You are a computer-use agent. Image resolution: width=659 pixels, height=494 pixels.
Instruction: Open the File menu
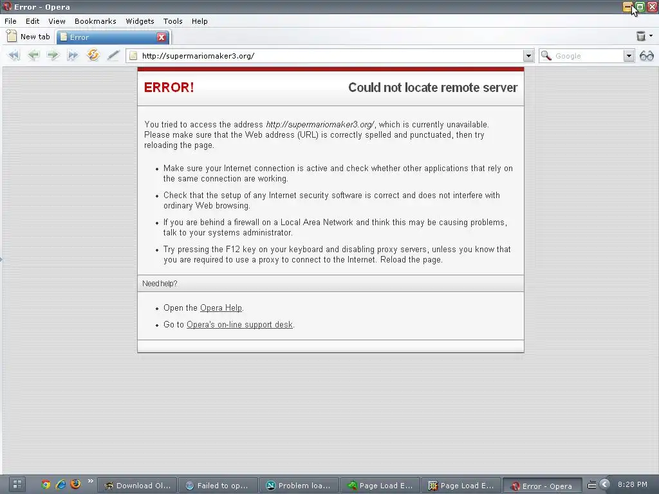(x=10, y=21)
